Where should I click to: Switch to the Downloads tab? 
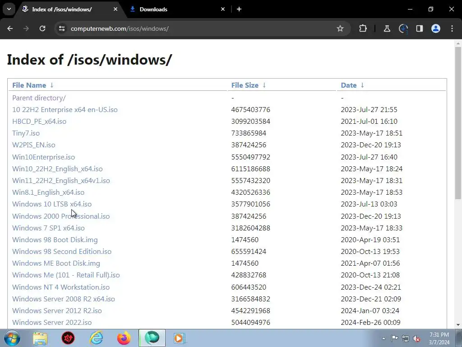pyautogui.click(x=177, y=9)
